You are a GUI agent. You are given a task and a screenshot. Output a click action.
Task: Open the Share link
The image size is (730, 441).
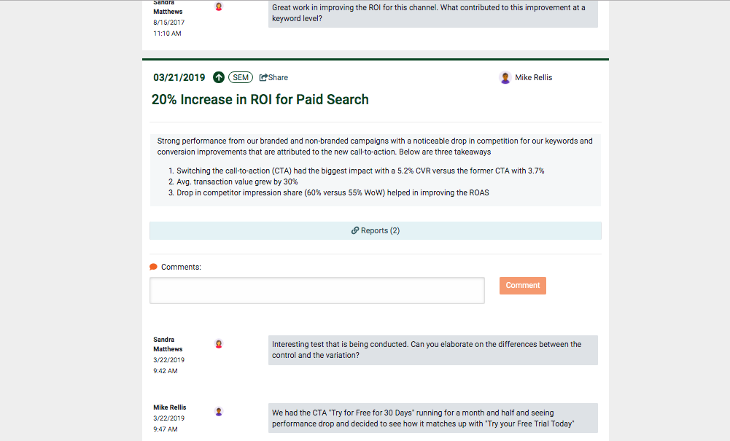(273, 77)
